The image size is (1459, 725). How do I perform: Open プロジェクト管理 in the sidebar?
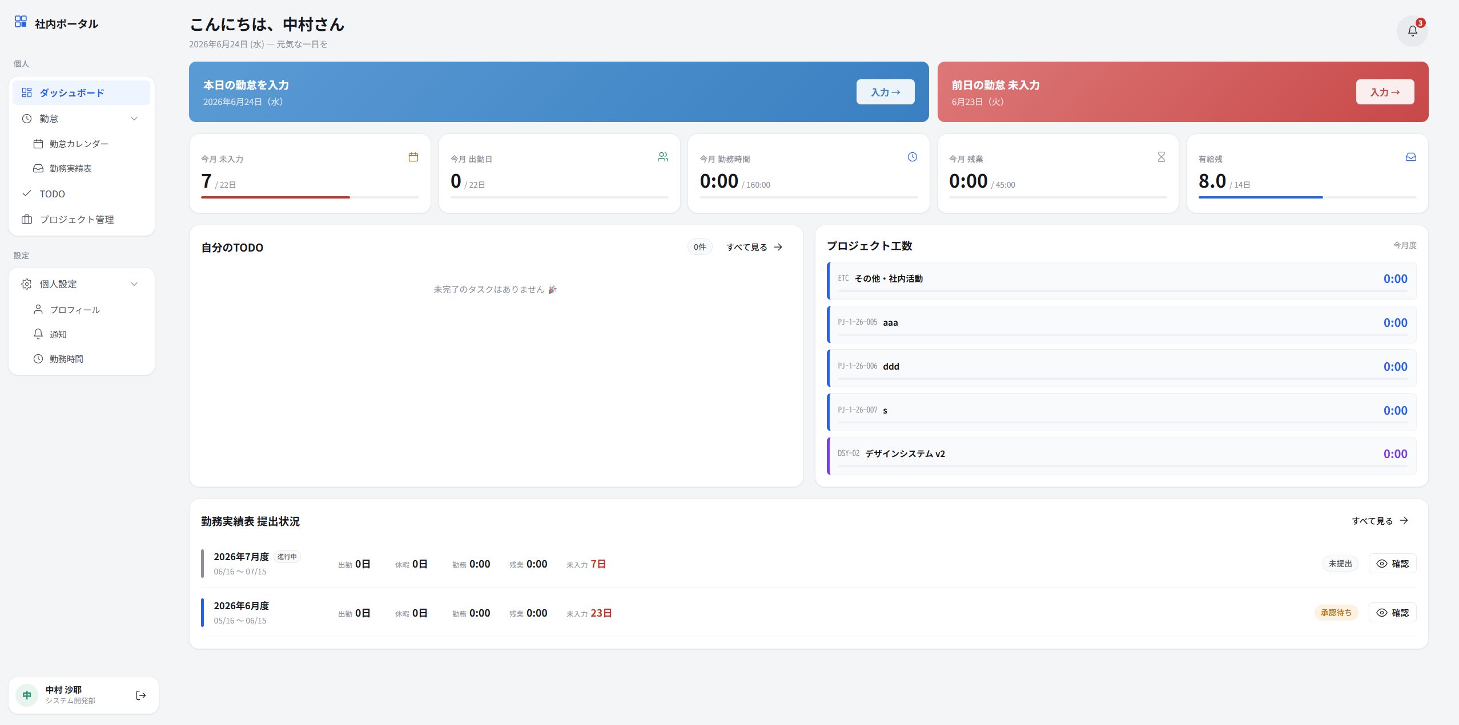(81, 219)
